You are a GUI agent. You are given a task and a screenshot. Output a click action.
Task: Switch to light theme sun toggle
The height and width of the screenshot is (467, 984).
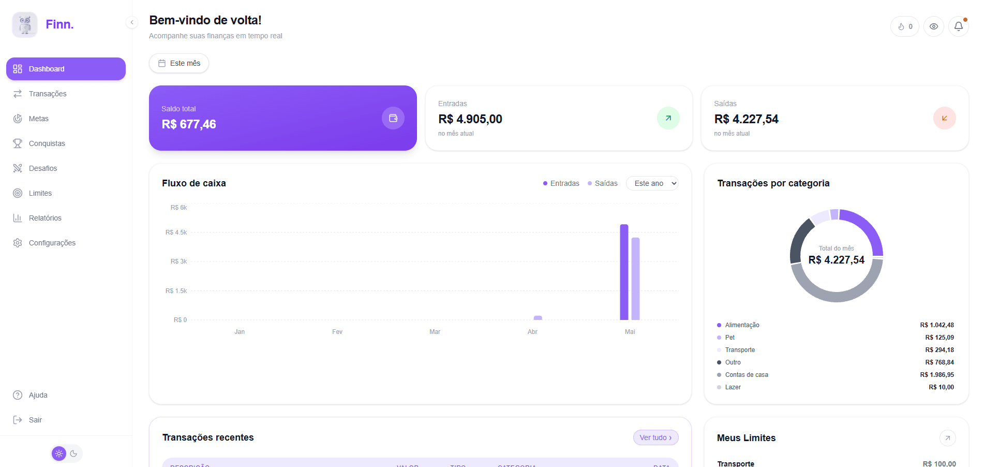point(59,454)
